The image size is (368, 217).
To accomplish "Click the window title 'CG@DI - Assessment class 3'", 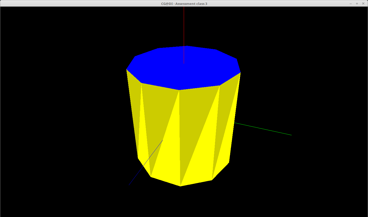I will pyautogui.click(x=184, y=4).
